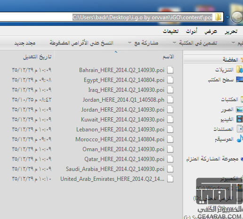Click the Lebanon_HERE_2014.Q2_140930.poi file icon
Image resolution: width=243 pixels, height=219 pixels.
pyautogui.click(x=170, y=130)
